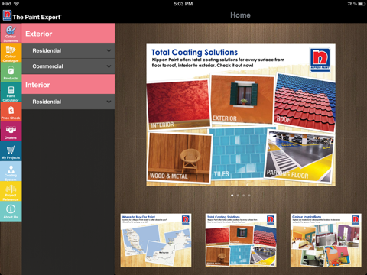Open the Products paint can icon
367x275 pixels.
[x=11, y=73]
